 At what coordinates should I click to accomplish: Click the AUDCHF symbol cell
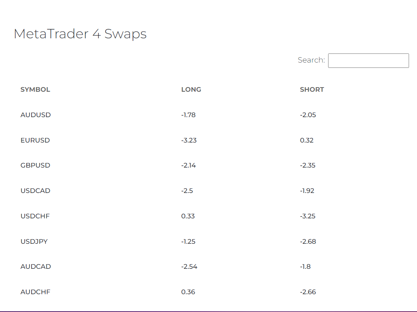35,292
